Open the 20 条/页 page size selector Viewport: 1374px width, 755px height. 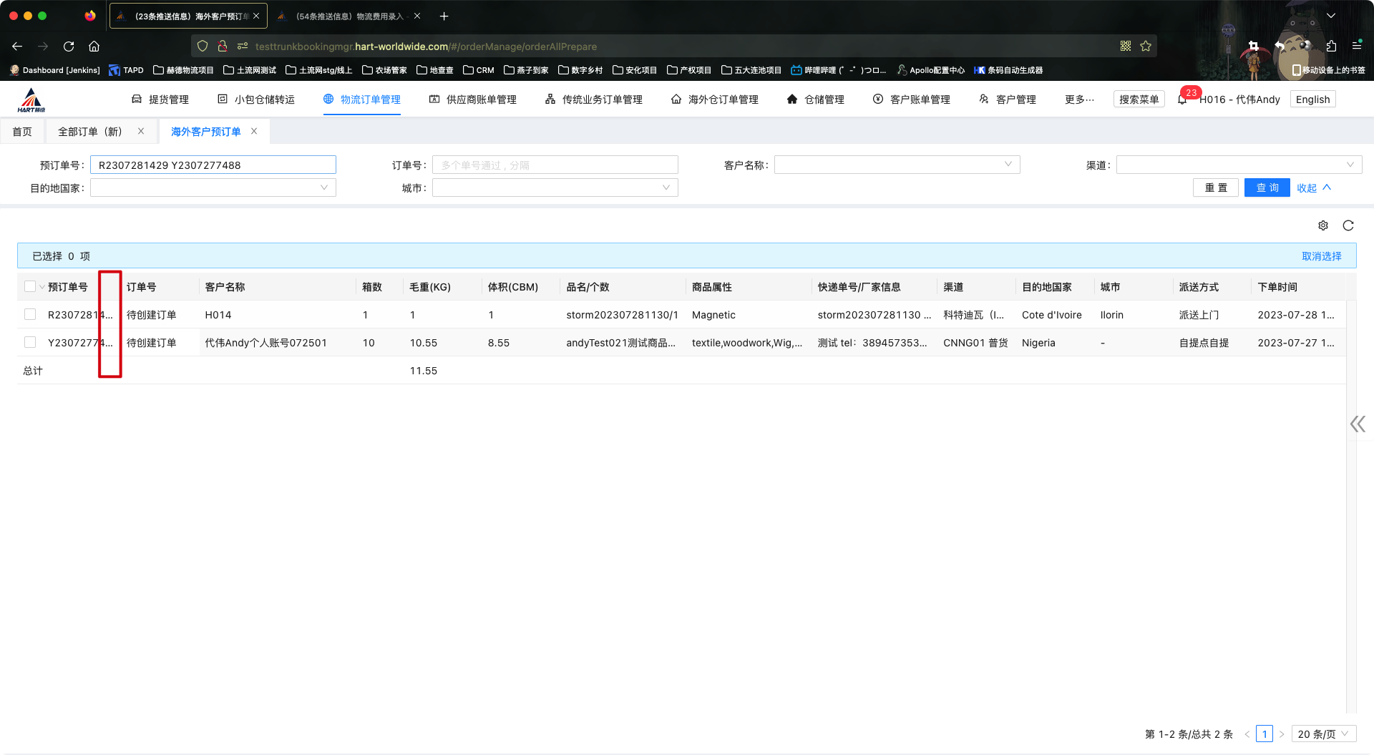1323,734
